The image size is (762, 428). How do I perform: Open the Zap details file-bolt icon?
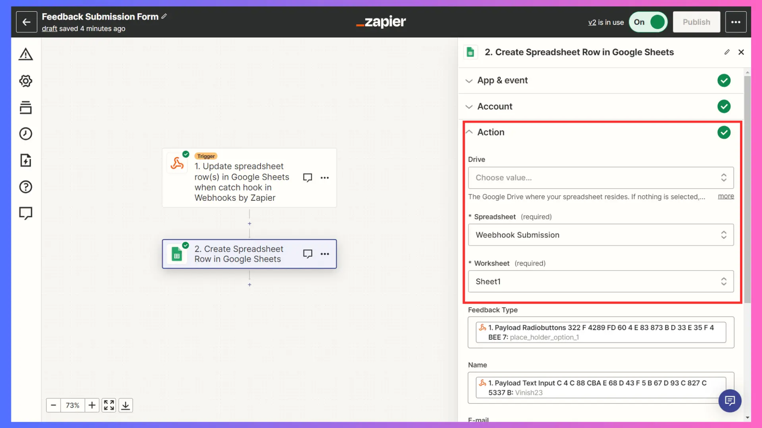click(26, 160)
